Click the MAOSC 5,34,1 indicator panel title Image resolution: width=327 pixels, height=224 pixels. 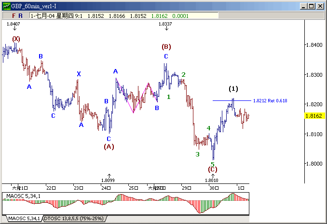coord(23,196)
